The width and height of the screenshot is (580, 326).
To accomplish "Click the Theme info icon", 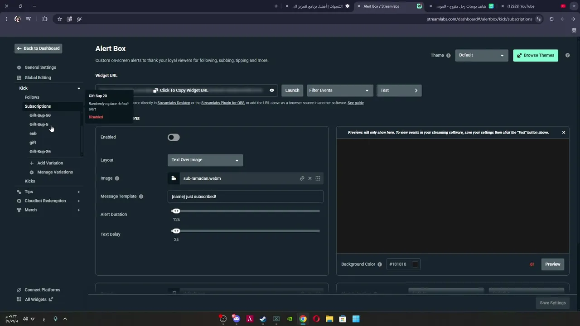I will [x=449, y=56].
